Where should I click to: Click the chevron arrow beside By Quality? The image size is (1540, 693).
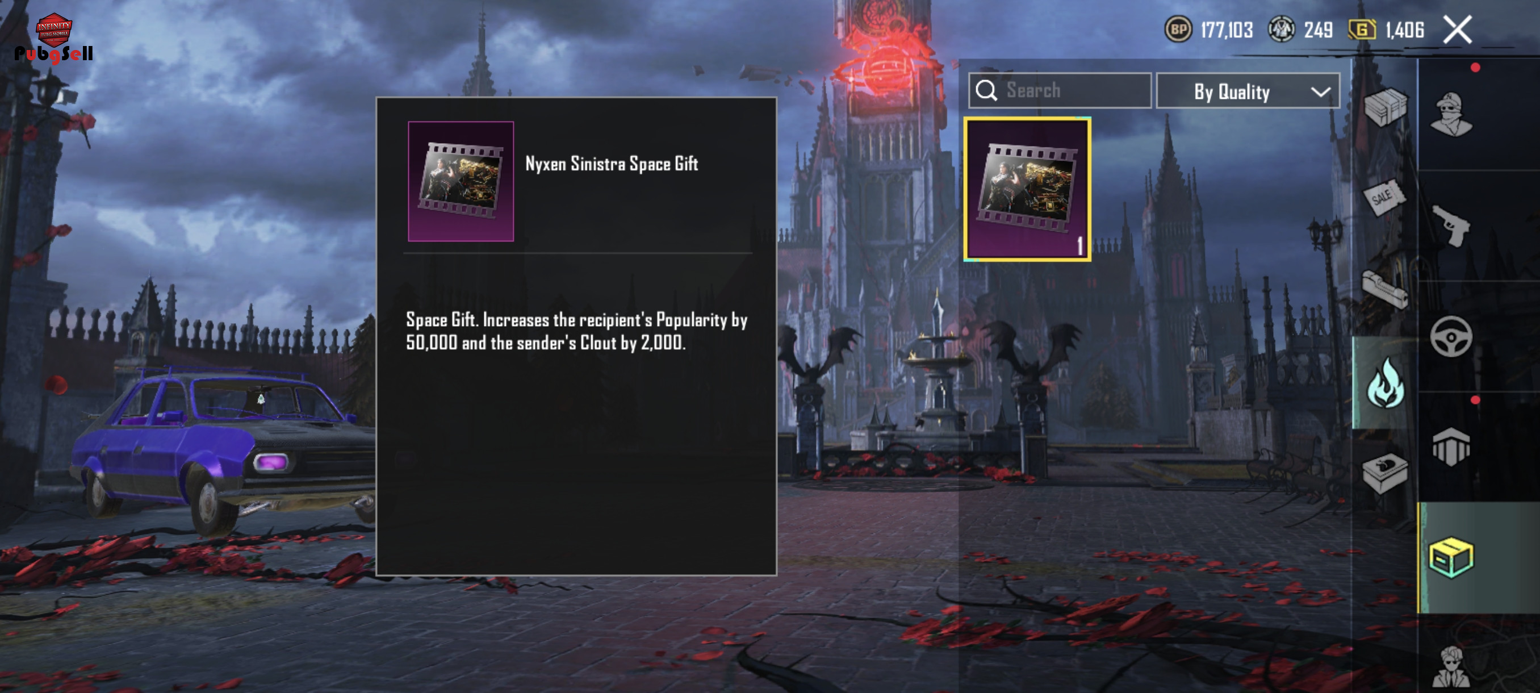(1320, 92)
